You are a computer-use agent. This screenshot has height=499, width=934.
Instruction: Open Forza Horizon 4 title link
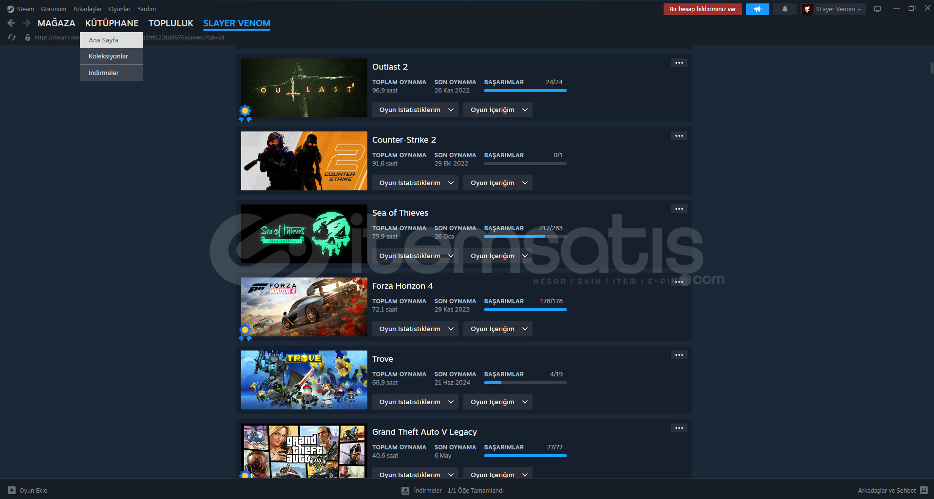coord(402,286)
